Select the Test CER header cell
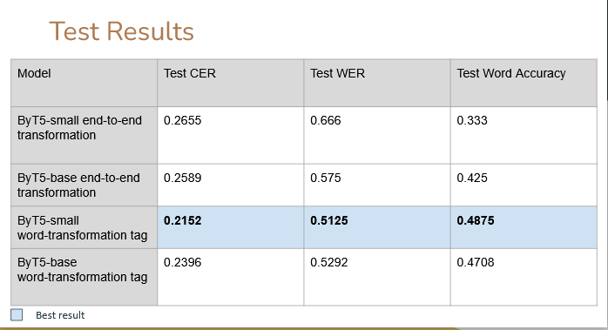The width and height of the screenshot is (608, 330). coord(231,83)
